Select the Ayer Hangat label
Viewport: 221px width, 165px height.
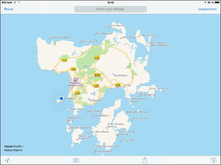click(129, 37)
